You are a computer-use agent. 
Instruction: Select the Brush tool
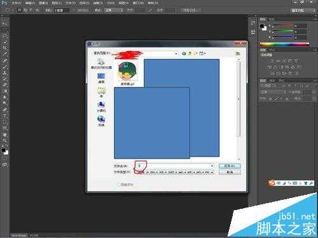click(4, 67)
